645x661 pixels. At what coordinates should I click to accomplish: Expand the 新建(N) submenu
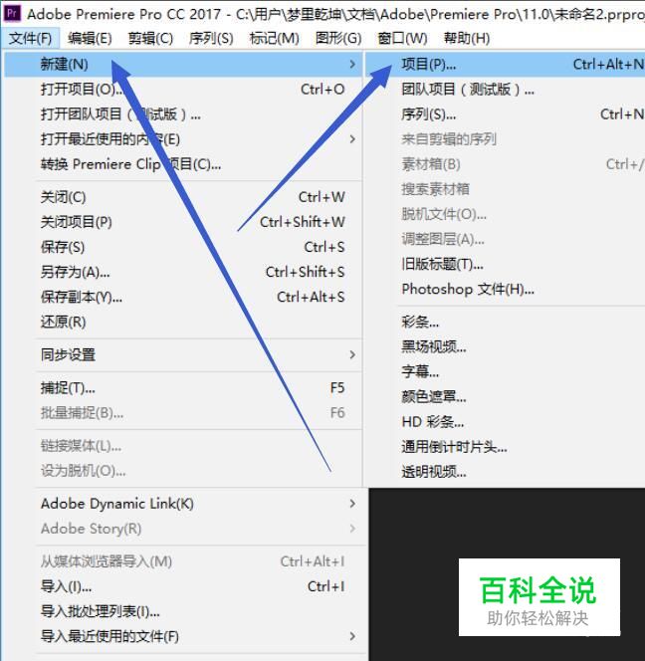tap(183, 65)
